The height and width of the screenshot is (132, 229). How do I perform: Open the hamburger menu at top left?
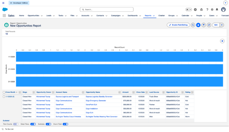3,3
